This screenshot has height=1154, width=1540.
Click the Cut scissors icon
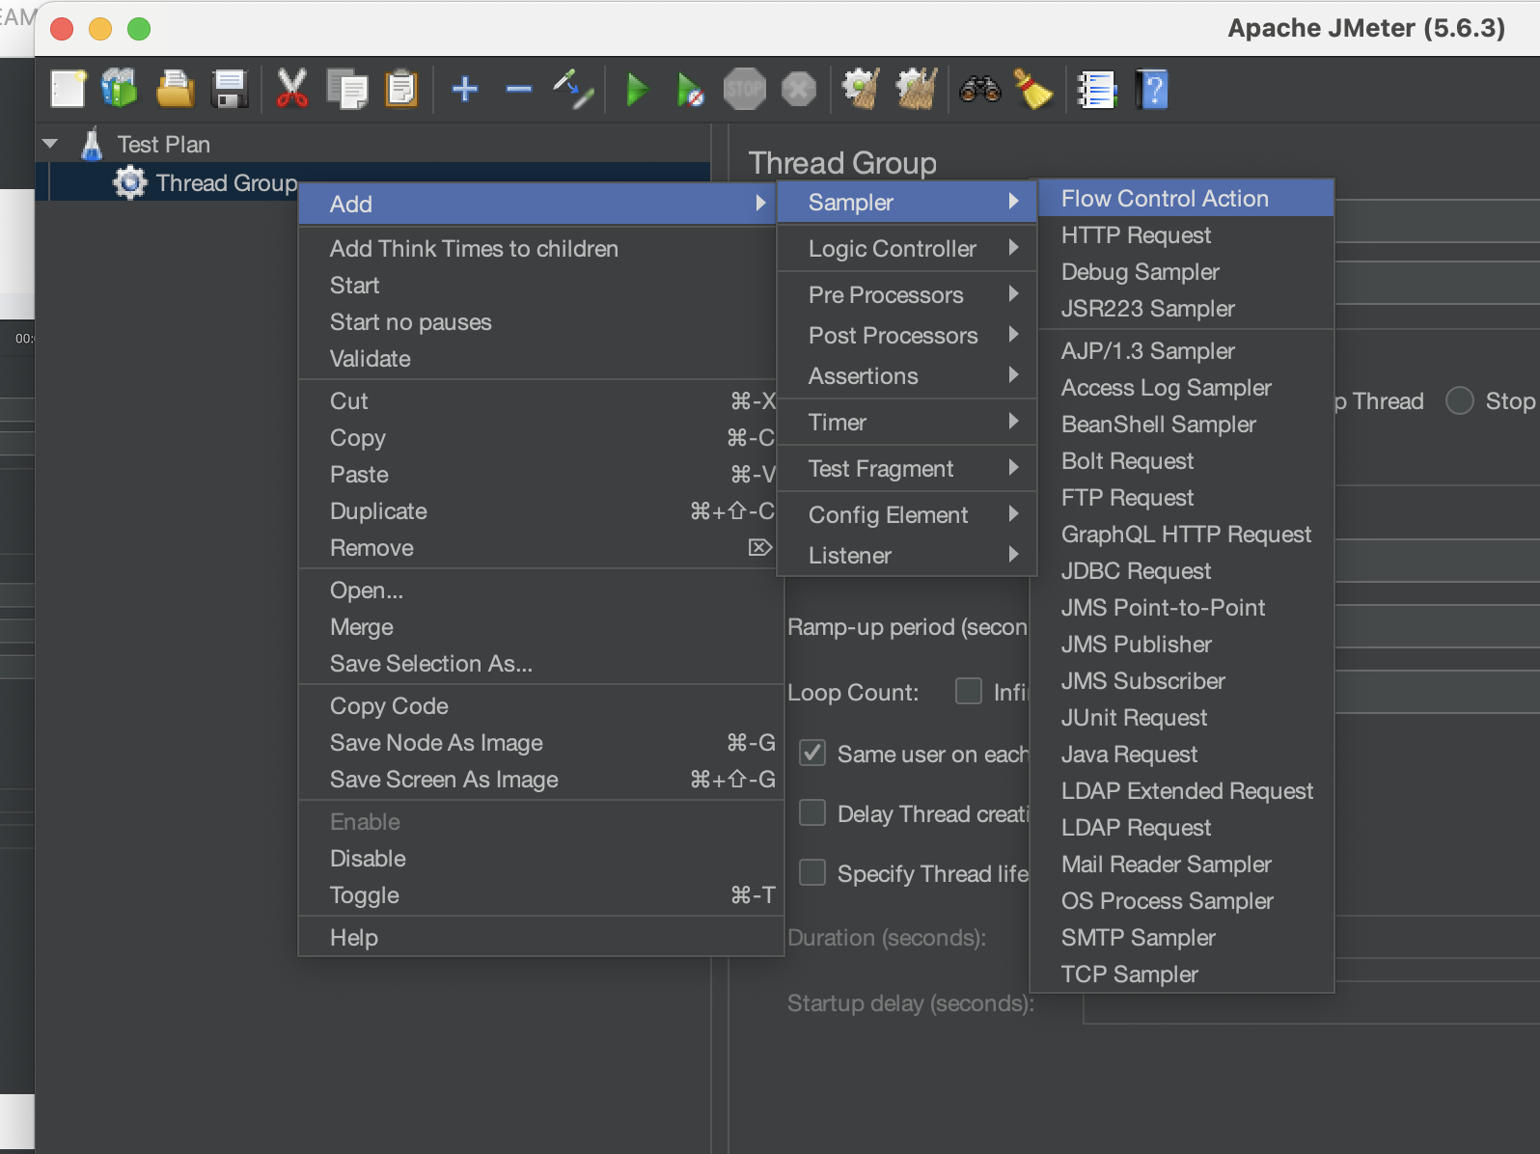pyautogui.click(x=291, y=90)
